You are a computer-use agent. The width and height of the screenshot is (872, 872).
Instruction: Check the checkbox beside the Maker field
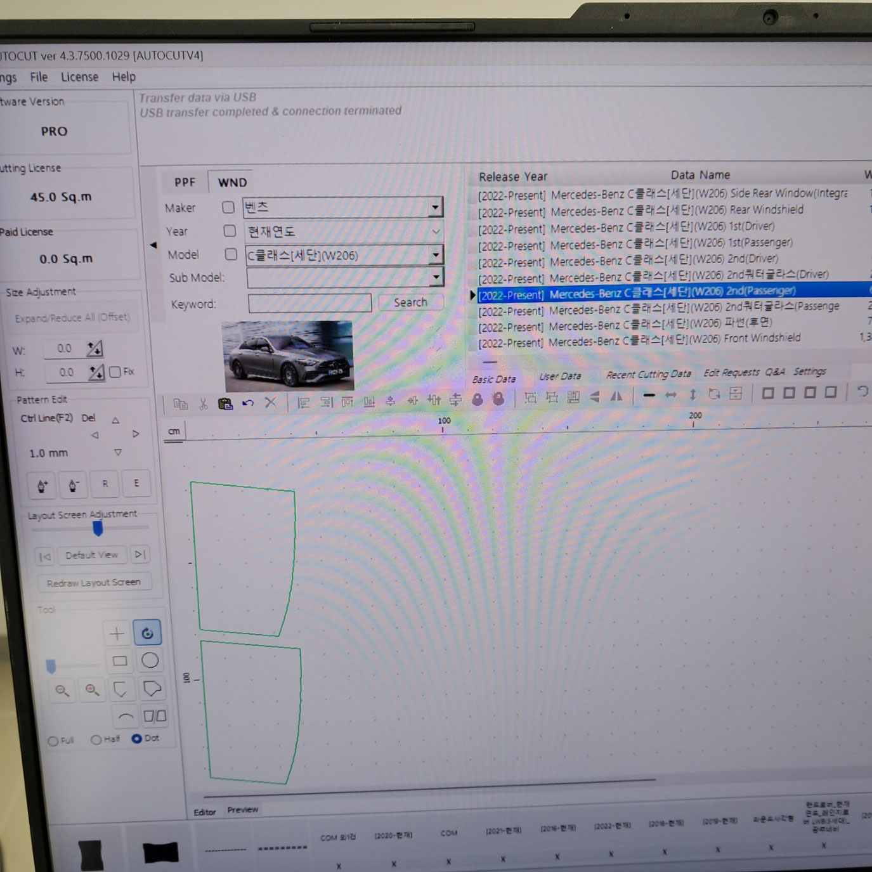click(x=228, y=207)
